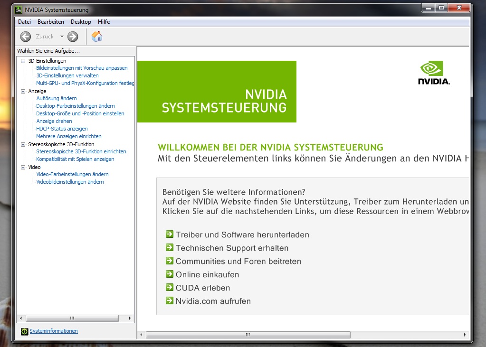
Task: Click the Stereoskopische 3D-Funktion category label
Action: 61,144
